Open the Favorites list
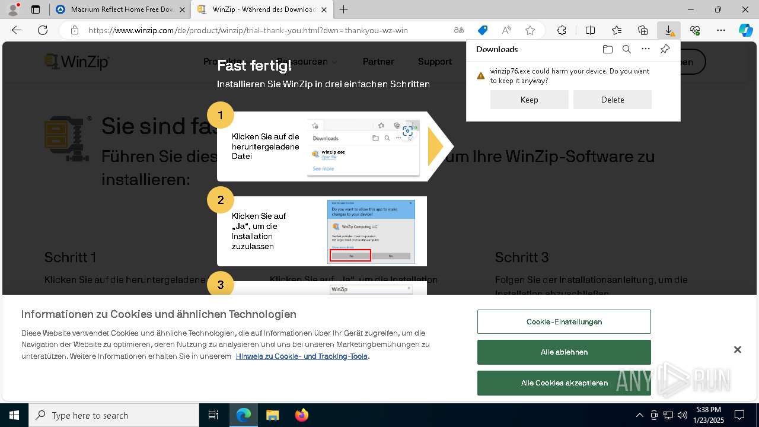This screenshot has width=759, height=427. coord(617,30)
